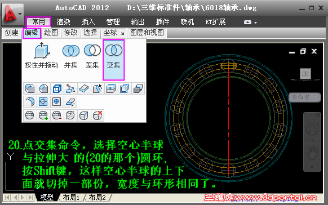Open the 常用 ribbon tab

(38, 22)
